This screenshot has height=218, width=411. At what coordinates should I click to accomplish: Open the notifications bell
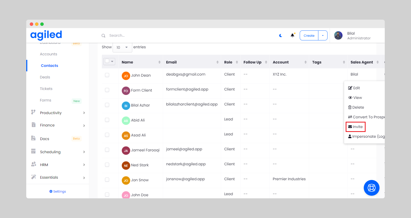pyautogui.click(x=292, y=35)
